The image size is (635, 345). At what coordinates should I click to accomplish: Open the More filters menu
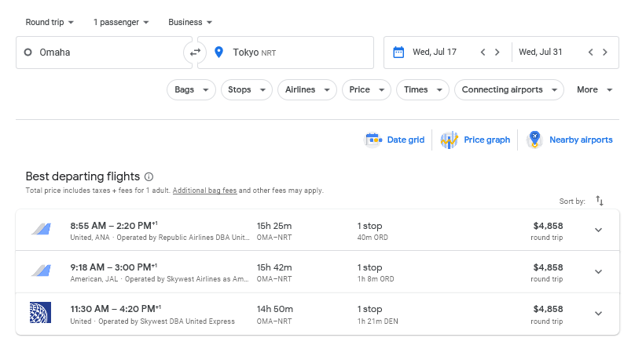[594, 89]
